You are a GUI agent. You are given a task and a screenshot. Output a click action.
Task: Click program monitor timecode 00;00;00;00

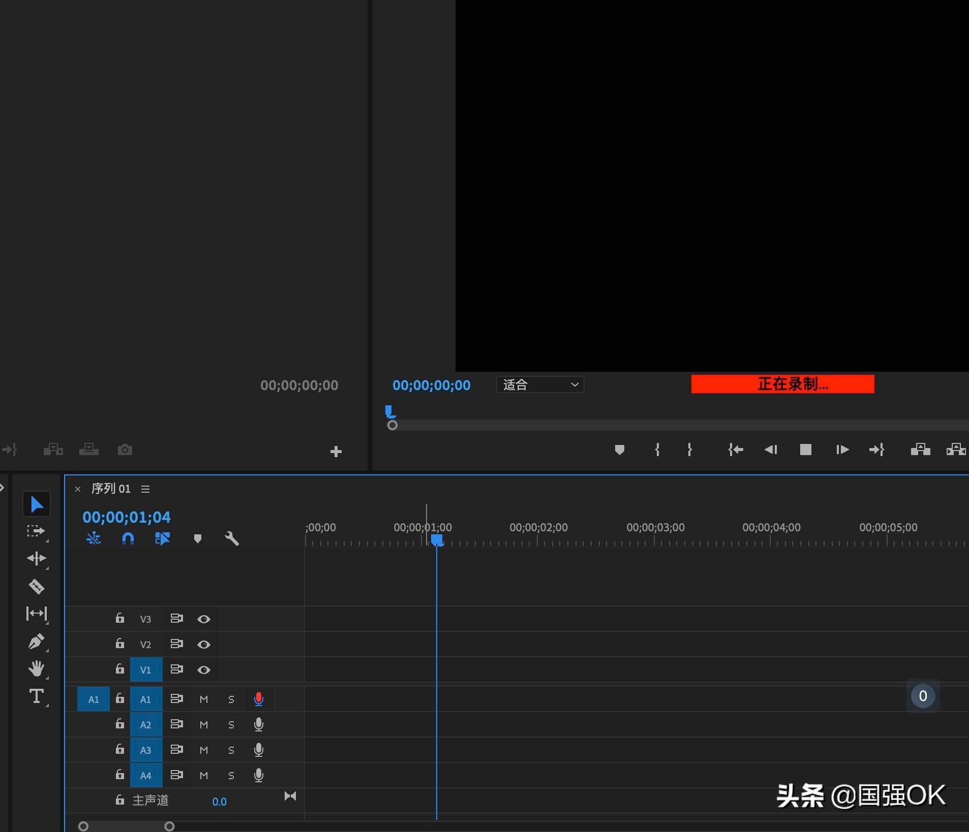pyautogui.click(x=431, y=385)
